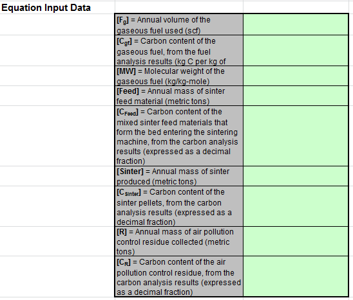Select the Fg annual gaseous fuel volume input cell

click(296, 24)
